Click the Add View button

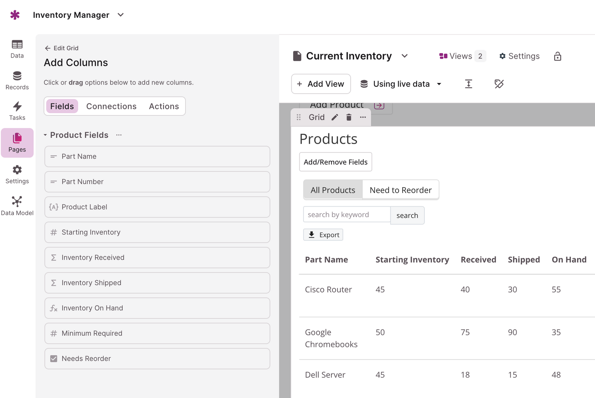coord(321,84)
